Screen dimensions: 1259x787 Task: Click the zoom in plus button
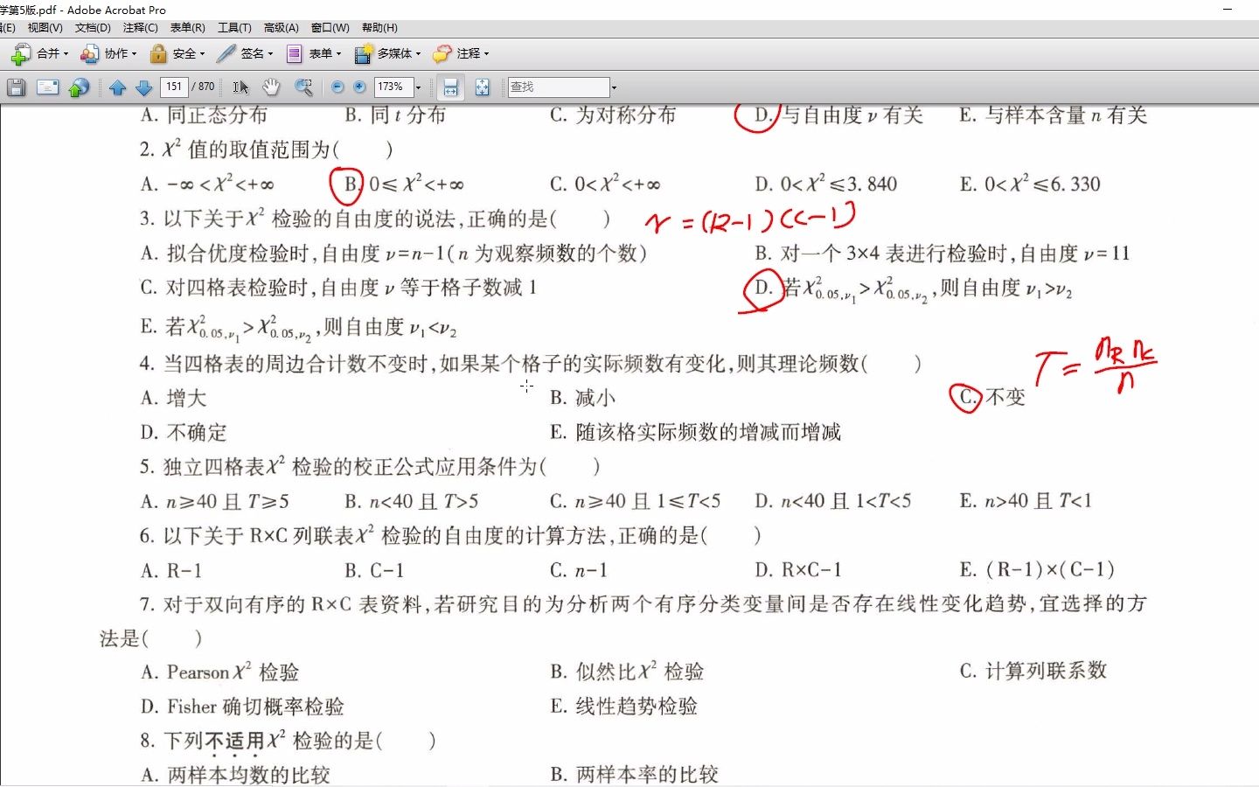coord(359,87)
